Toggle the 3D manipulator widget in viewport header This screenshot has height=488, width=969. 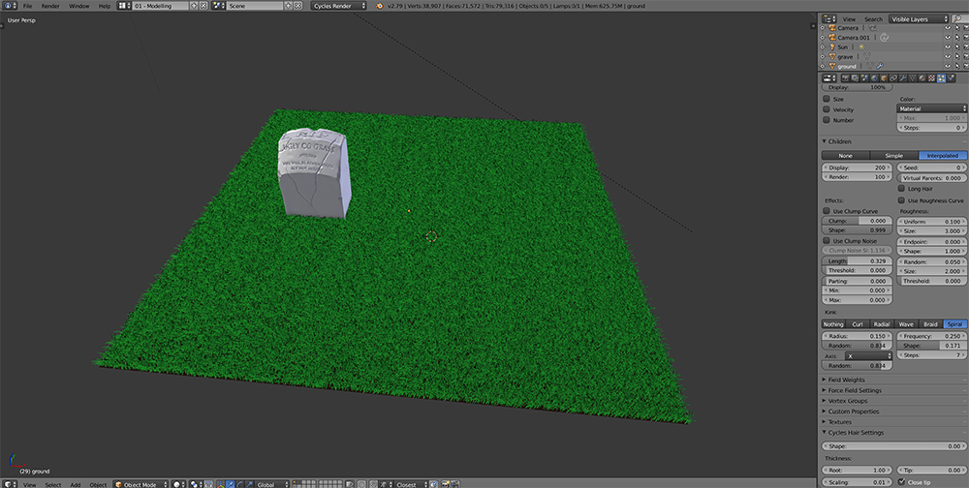(221, 484)
